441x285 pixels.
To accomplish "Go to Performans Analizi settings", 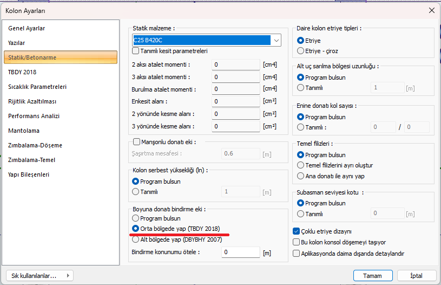I will coord(34,116).
